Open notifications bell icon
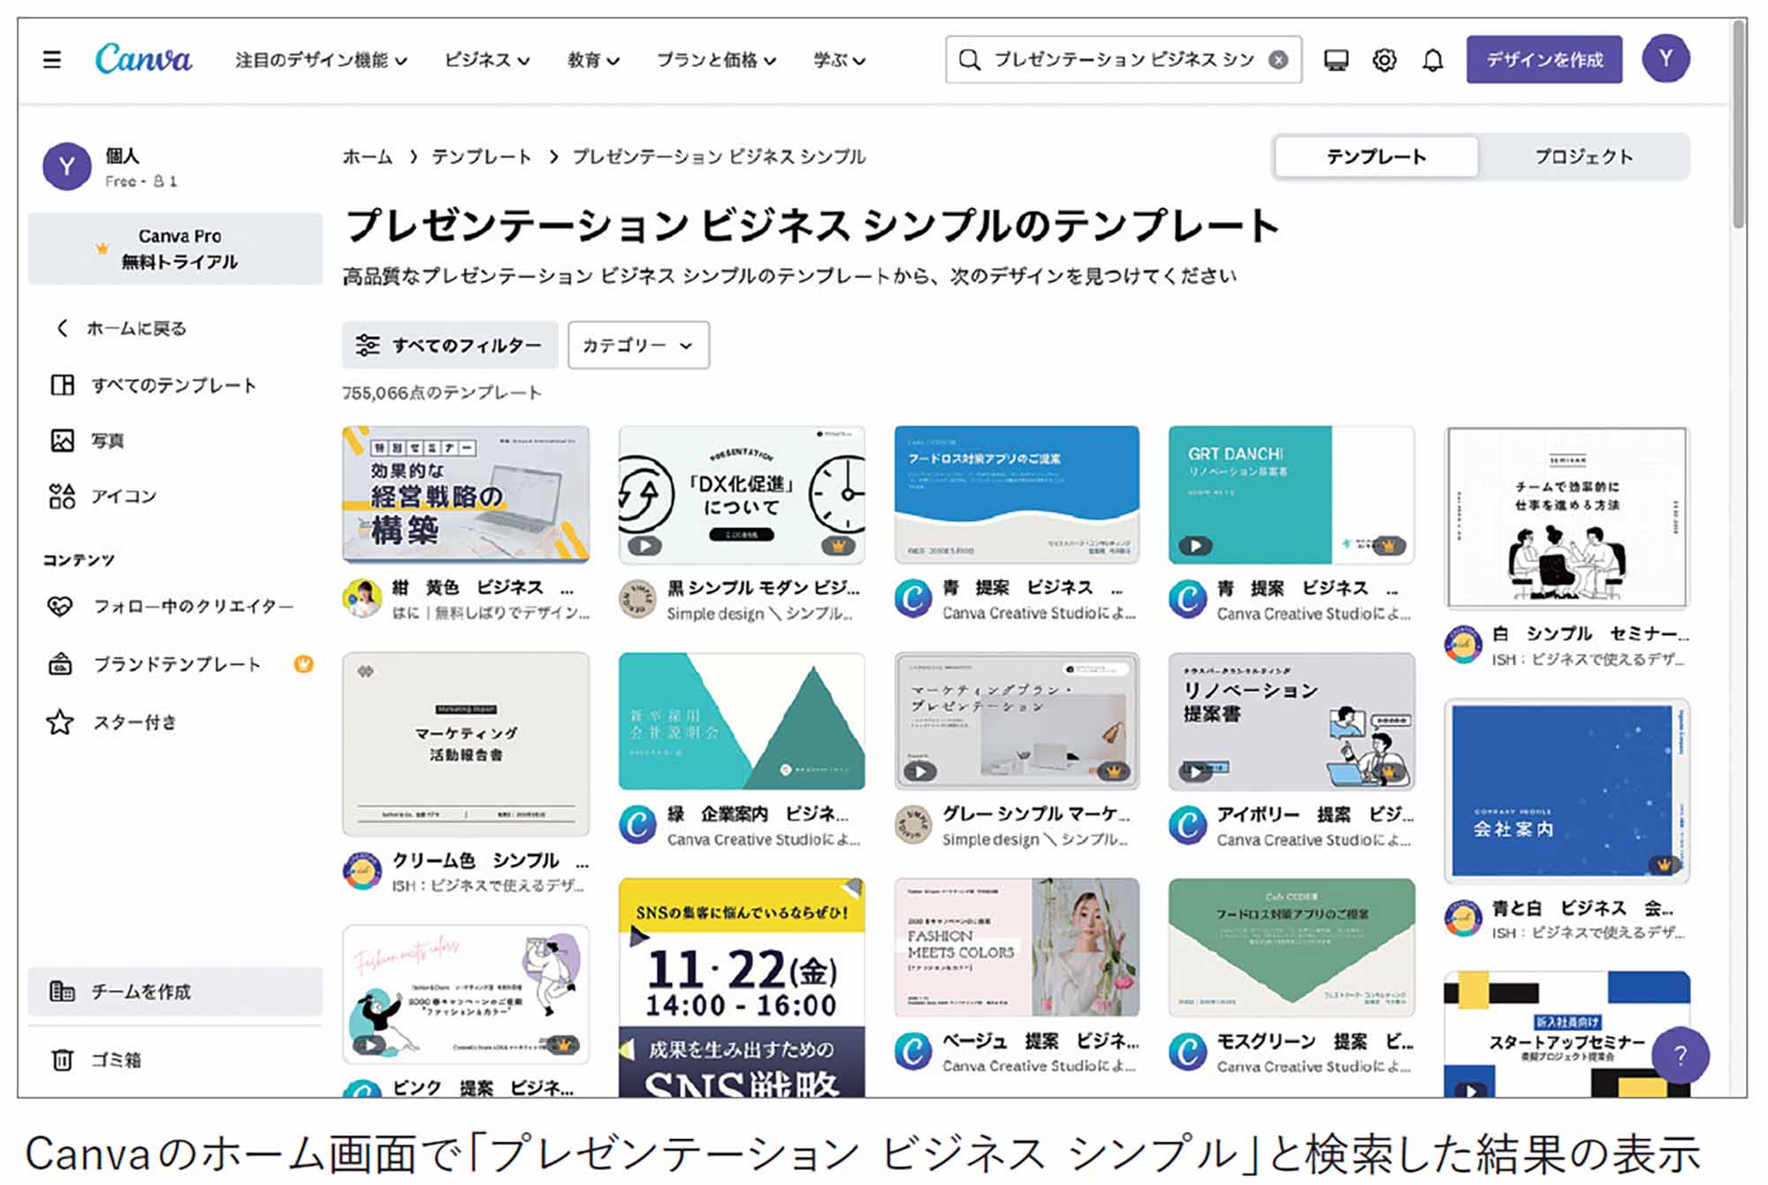The height and width of the screenshot is (1185, 1768). 1433,60
